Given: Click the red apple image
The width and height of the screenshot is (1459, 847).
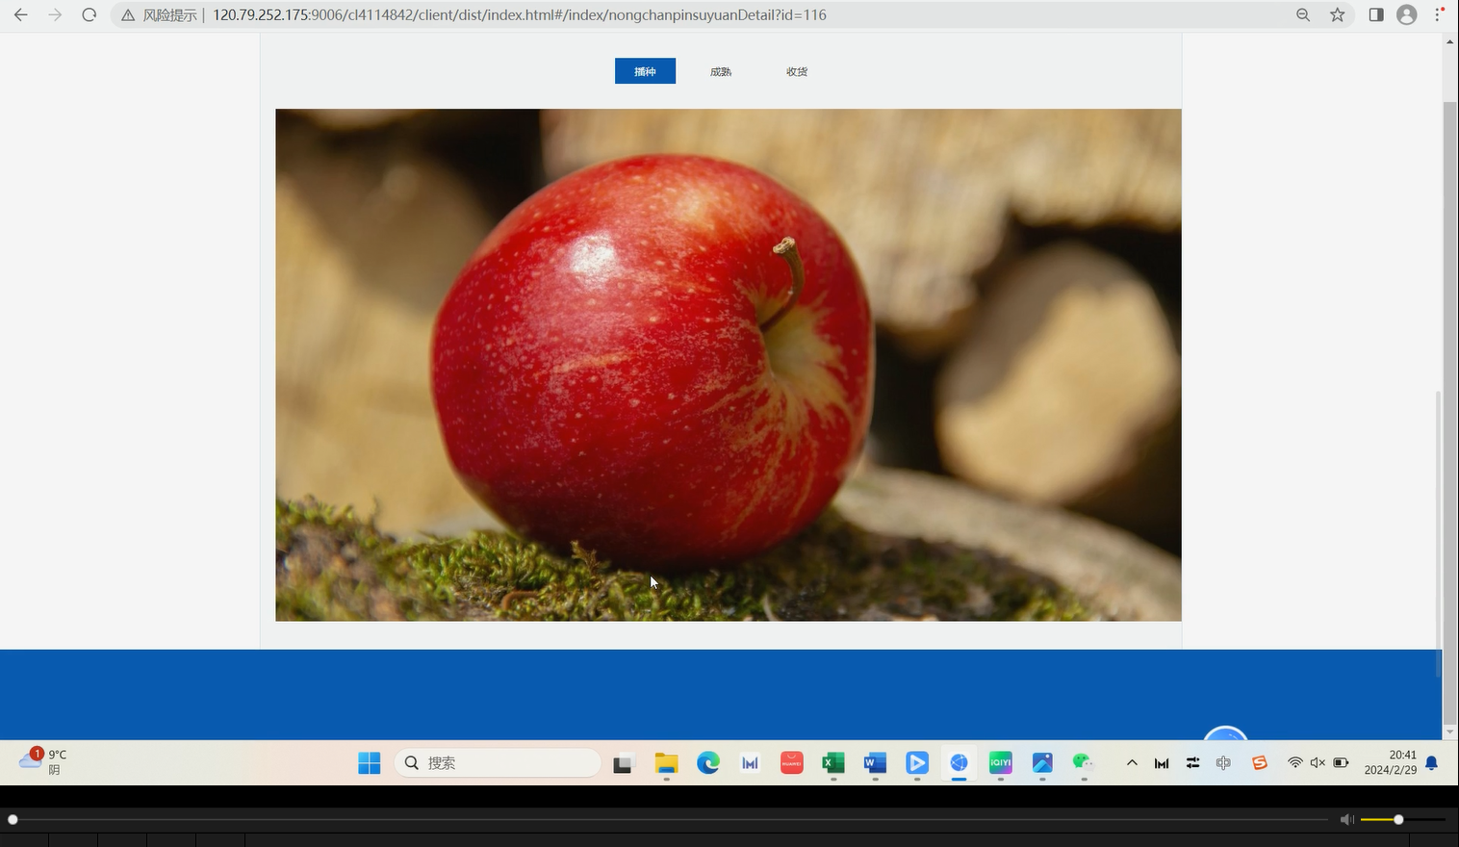Looking at the screenshot, I should 729,365.
